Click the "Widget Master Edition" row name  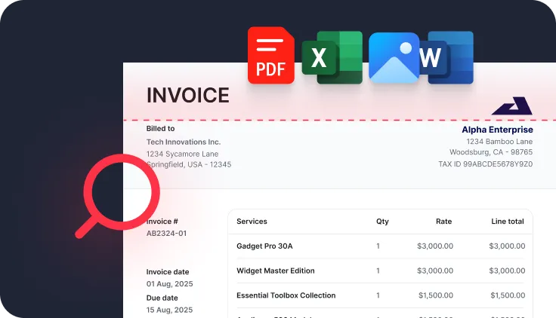coord(276,271)
